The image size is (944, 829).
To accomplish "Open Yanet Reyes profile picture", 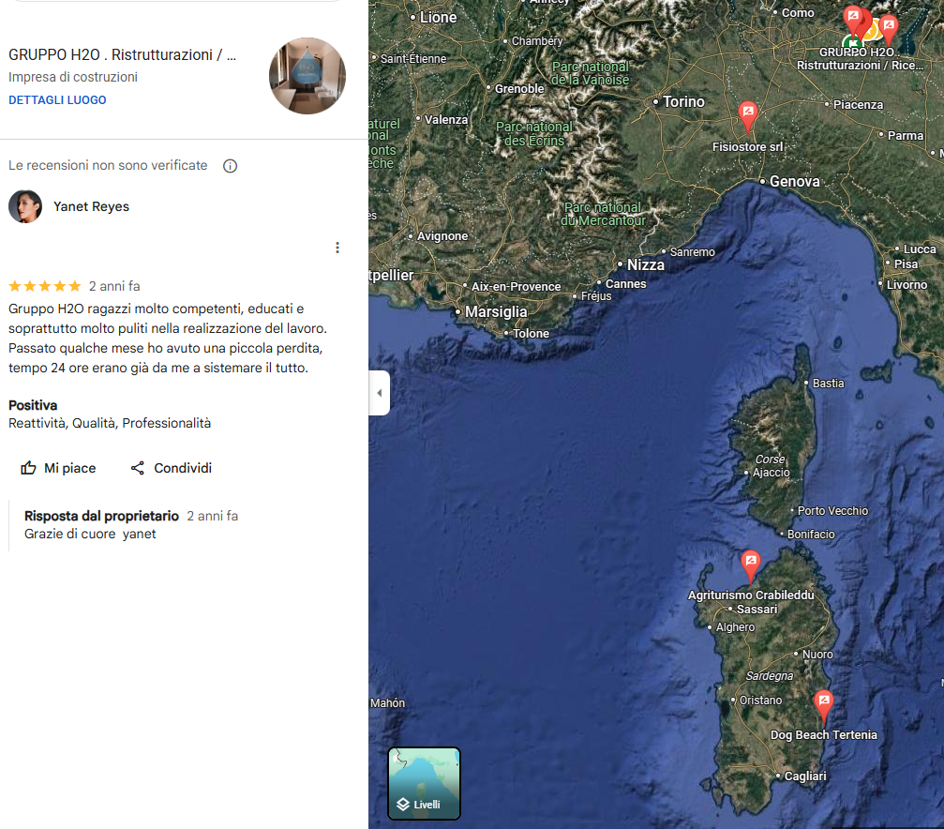I will (x=25, y=206).
